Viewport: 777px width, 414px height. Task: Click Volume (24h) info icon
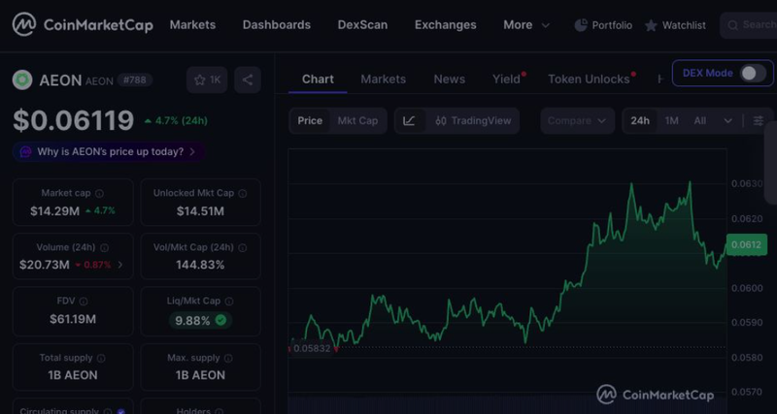pyautogui.click(x=105, y=248)
